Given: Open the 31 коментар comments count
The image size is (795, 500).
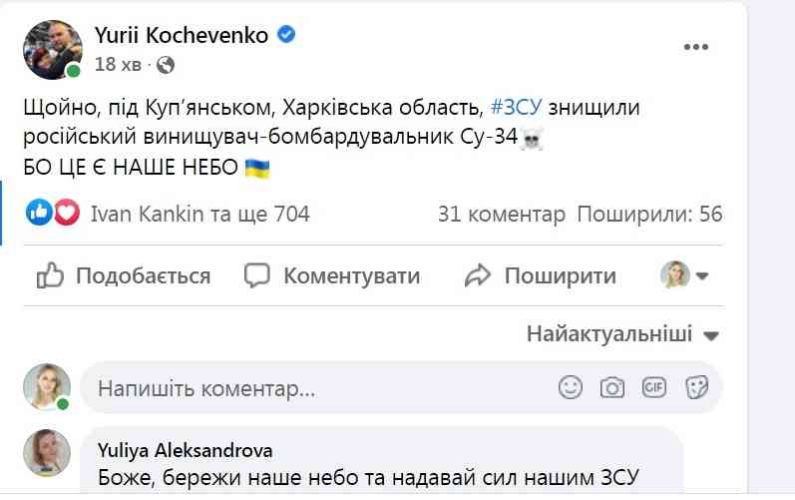Looking at the screenshot, I should (x=501, y=214).
